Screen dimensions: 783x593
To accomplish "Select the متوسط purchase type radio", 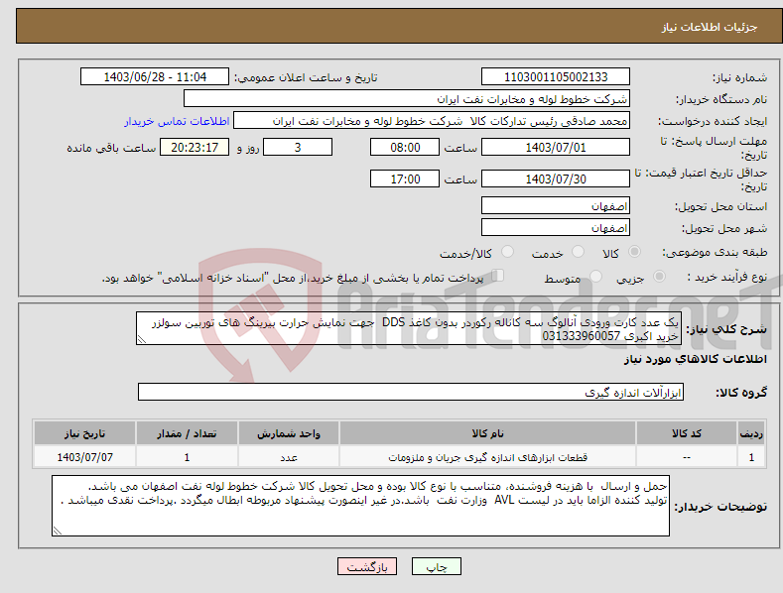I will point(595,276).
